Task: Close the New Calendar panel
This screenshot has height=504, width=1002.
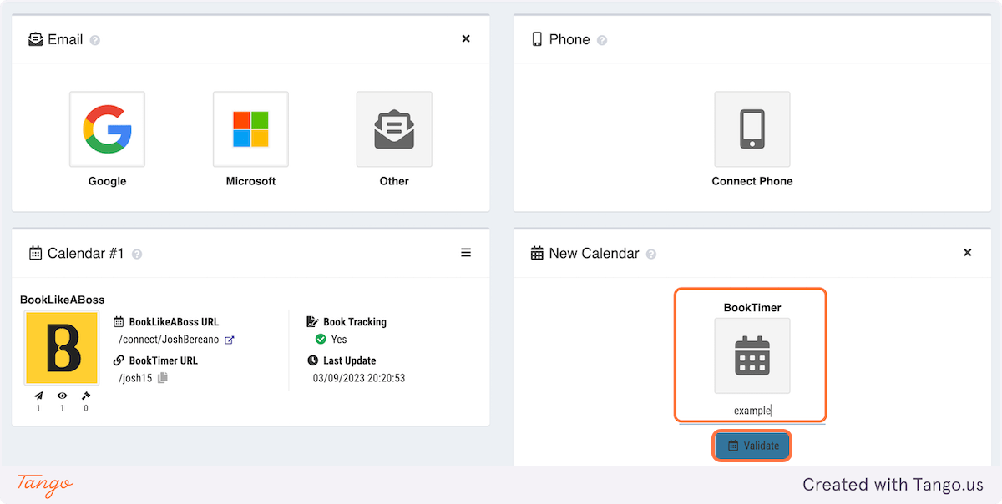Action: pos(968,252)
